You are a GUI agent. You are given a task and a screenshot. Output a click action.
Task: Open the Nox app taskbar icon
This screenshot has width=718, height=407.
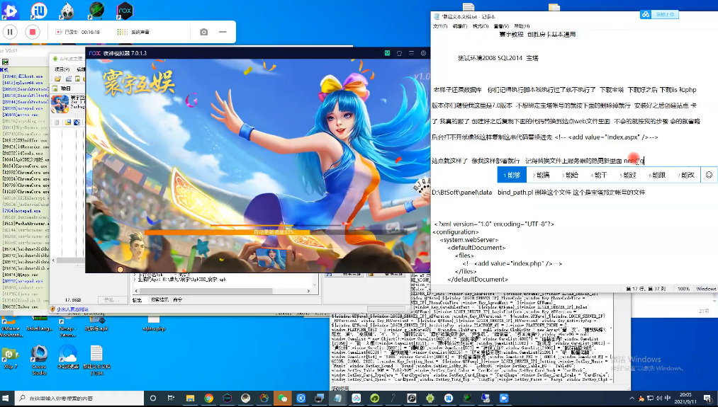(227, 399)
